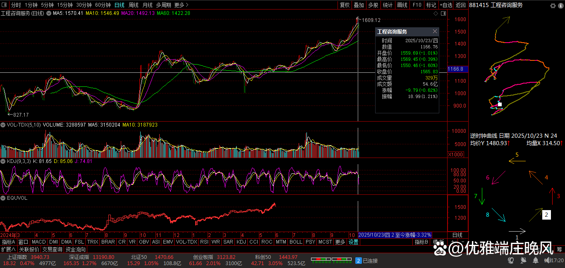Screen dimensions: 565x268
Task: Expand the KDJ indicator dropdown arrow
Action: 3,161
